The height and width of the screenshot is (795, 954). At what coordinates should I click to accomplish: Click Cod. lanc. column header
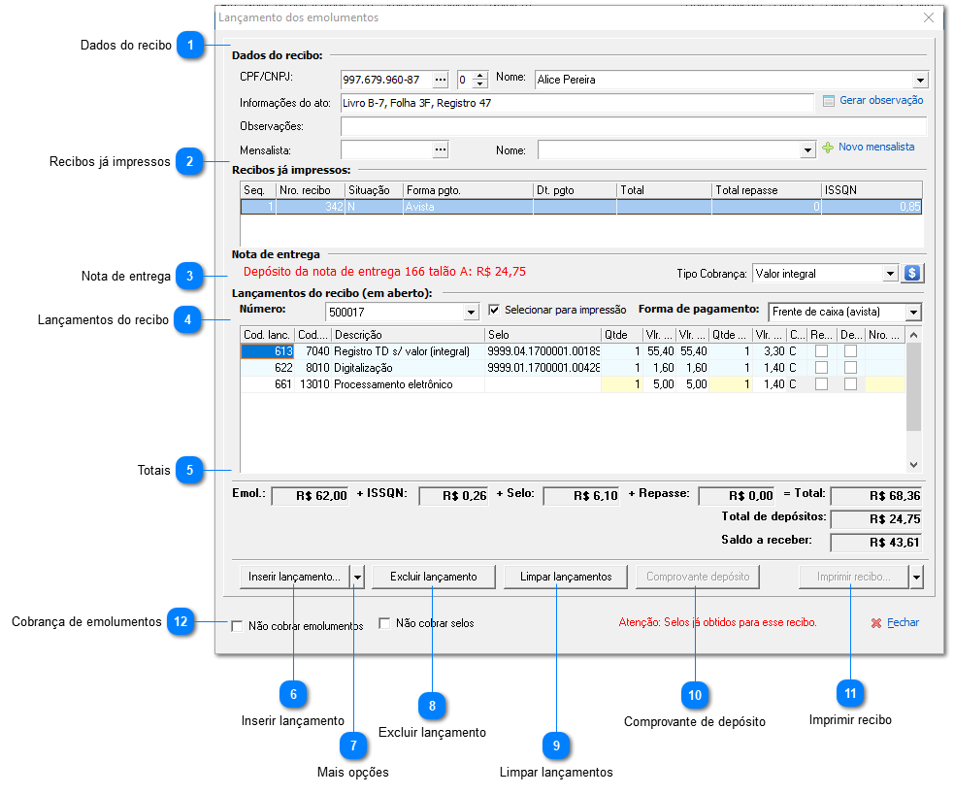coord(268,335)
